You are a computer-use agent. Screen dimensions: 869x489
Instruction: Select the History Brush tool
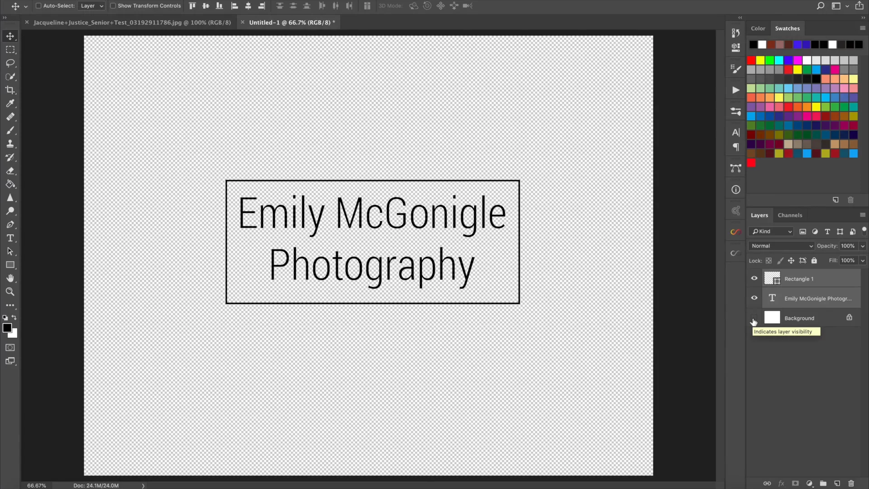point(10,157)
